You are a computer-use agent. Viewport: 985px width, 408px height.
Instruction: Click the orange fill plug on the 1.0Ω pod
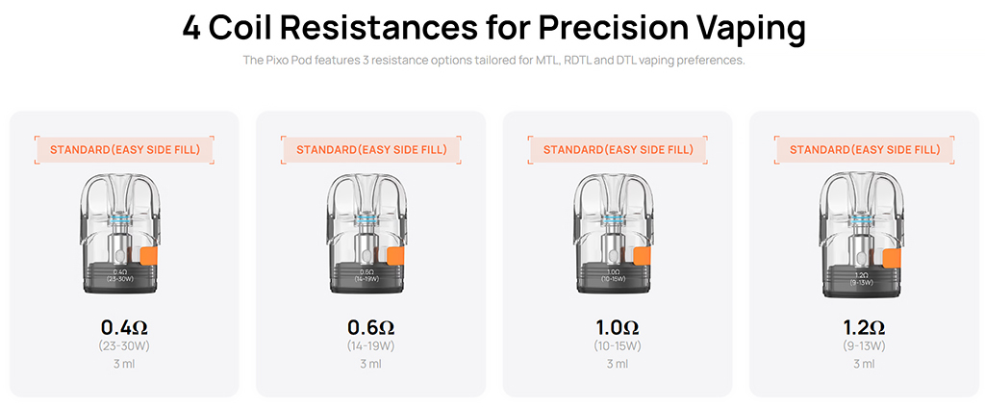click(642, 257)
